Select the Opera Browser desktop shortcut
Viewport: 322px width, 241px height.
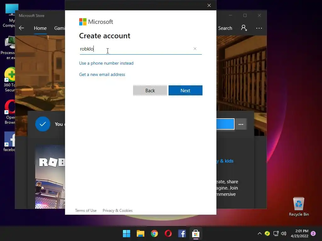coord(10,112)
